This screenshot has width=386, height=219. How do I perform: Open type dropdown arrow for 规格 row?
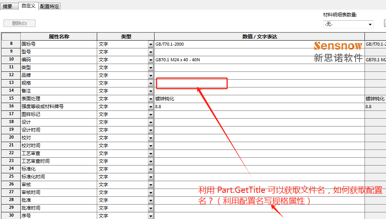coord(151,84)
